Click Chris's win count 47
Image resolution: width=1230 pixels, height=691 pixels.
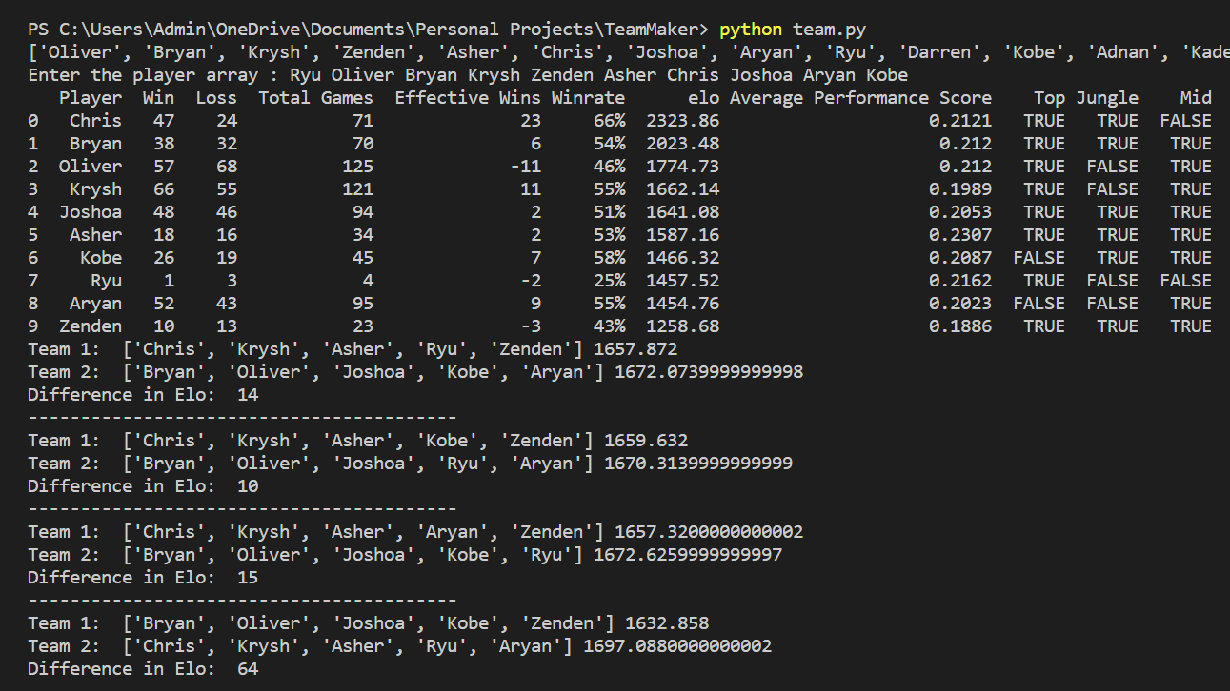point(164,121)
